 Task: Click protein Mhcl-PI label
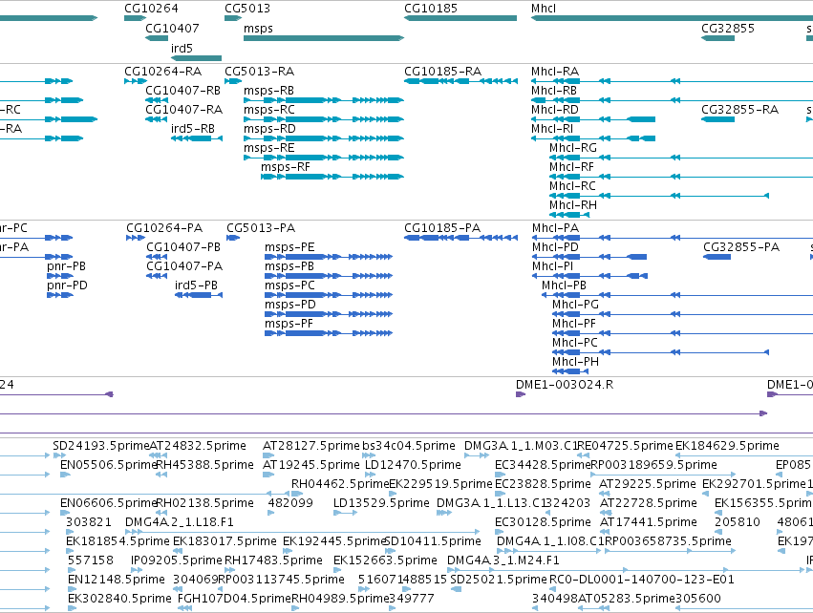553,266
